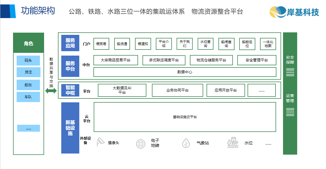Open the 梧贸易 portal box
The image size is (326, 169).
[101, 44]
